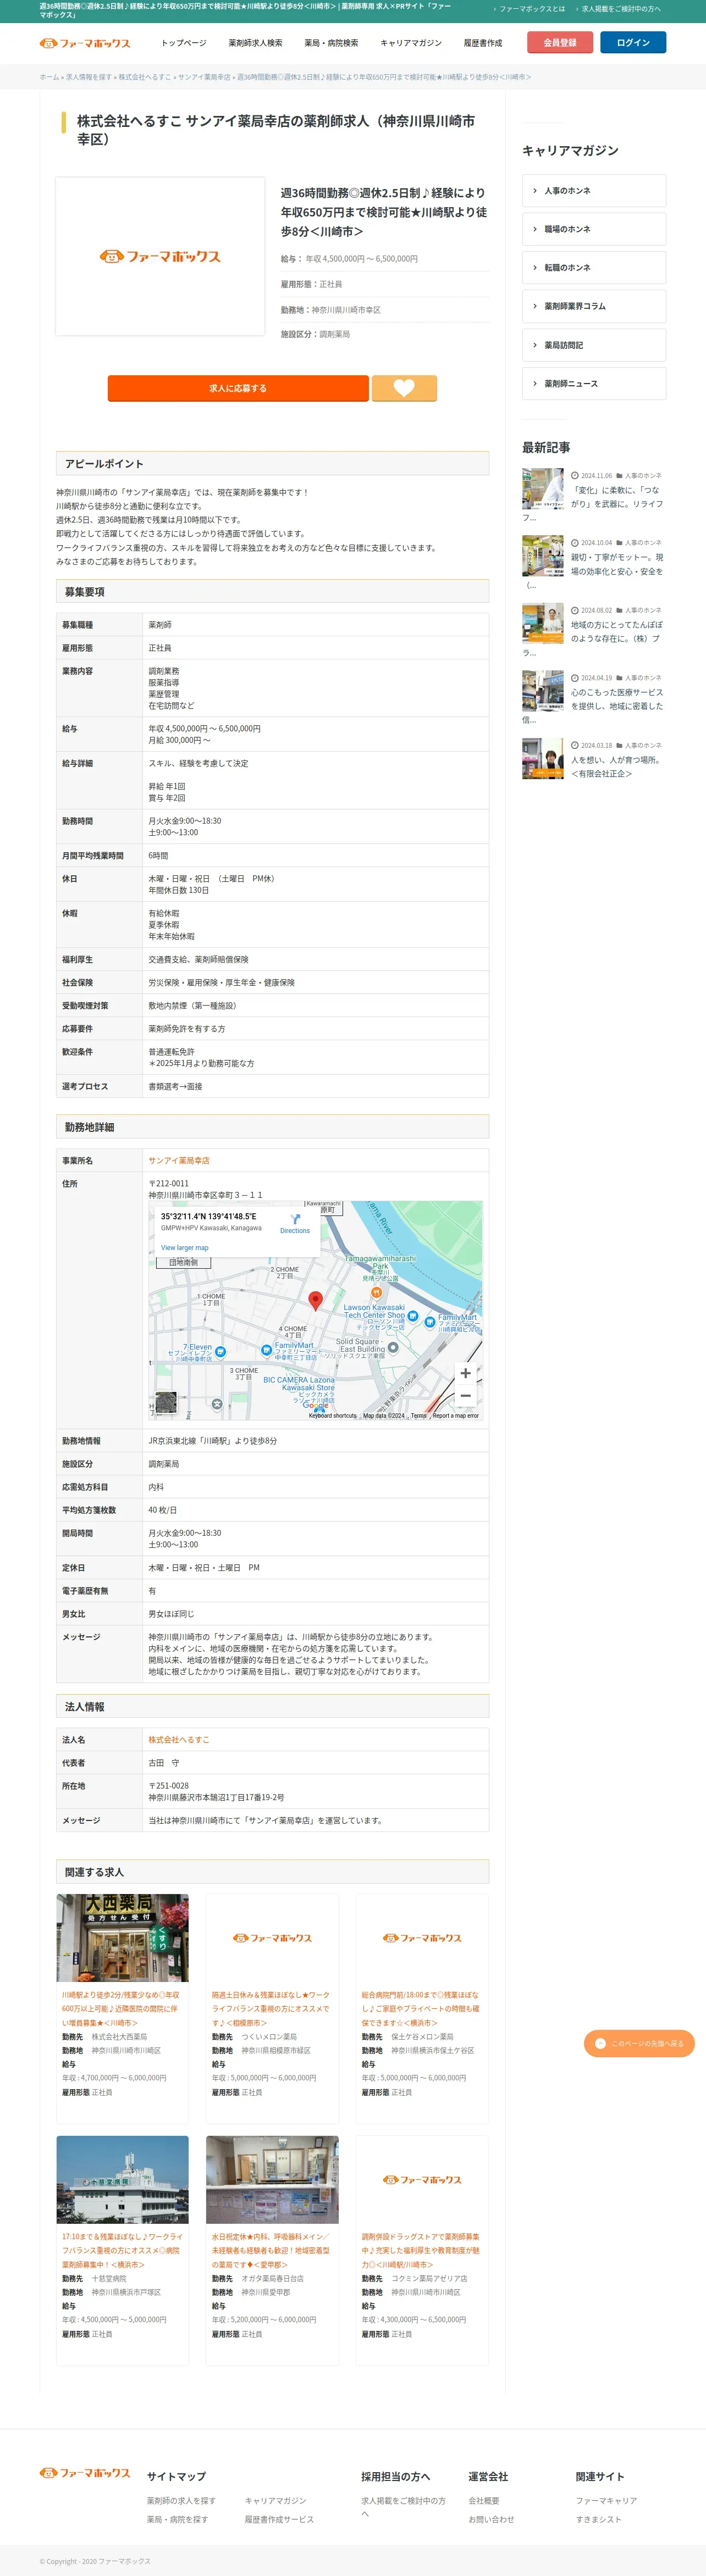Click 求人に応募する apply button
Viewport: 706px width, 2576px height.
point(238,388)
